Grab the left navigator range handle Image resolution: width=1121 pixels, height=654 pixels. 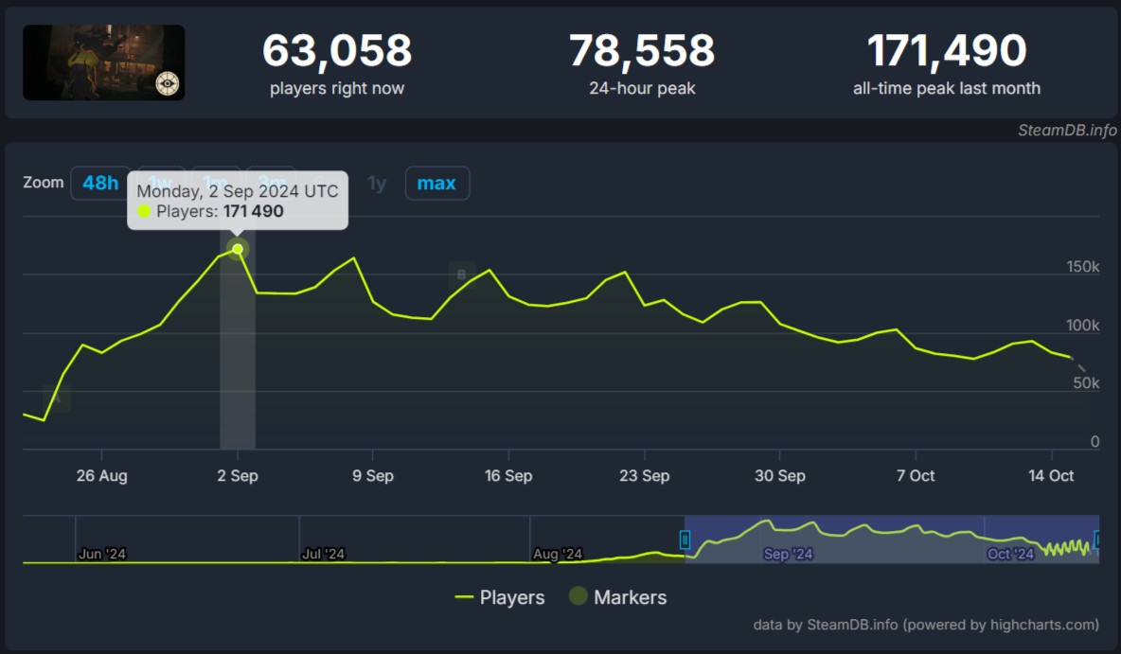685,539
